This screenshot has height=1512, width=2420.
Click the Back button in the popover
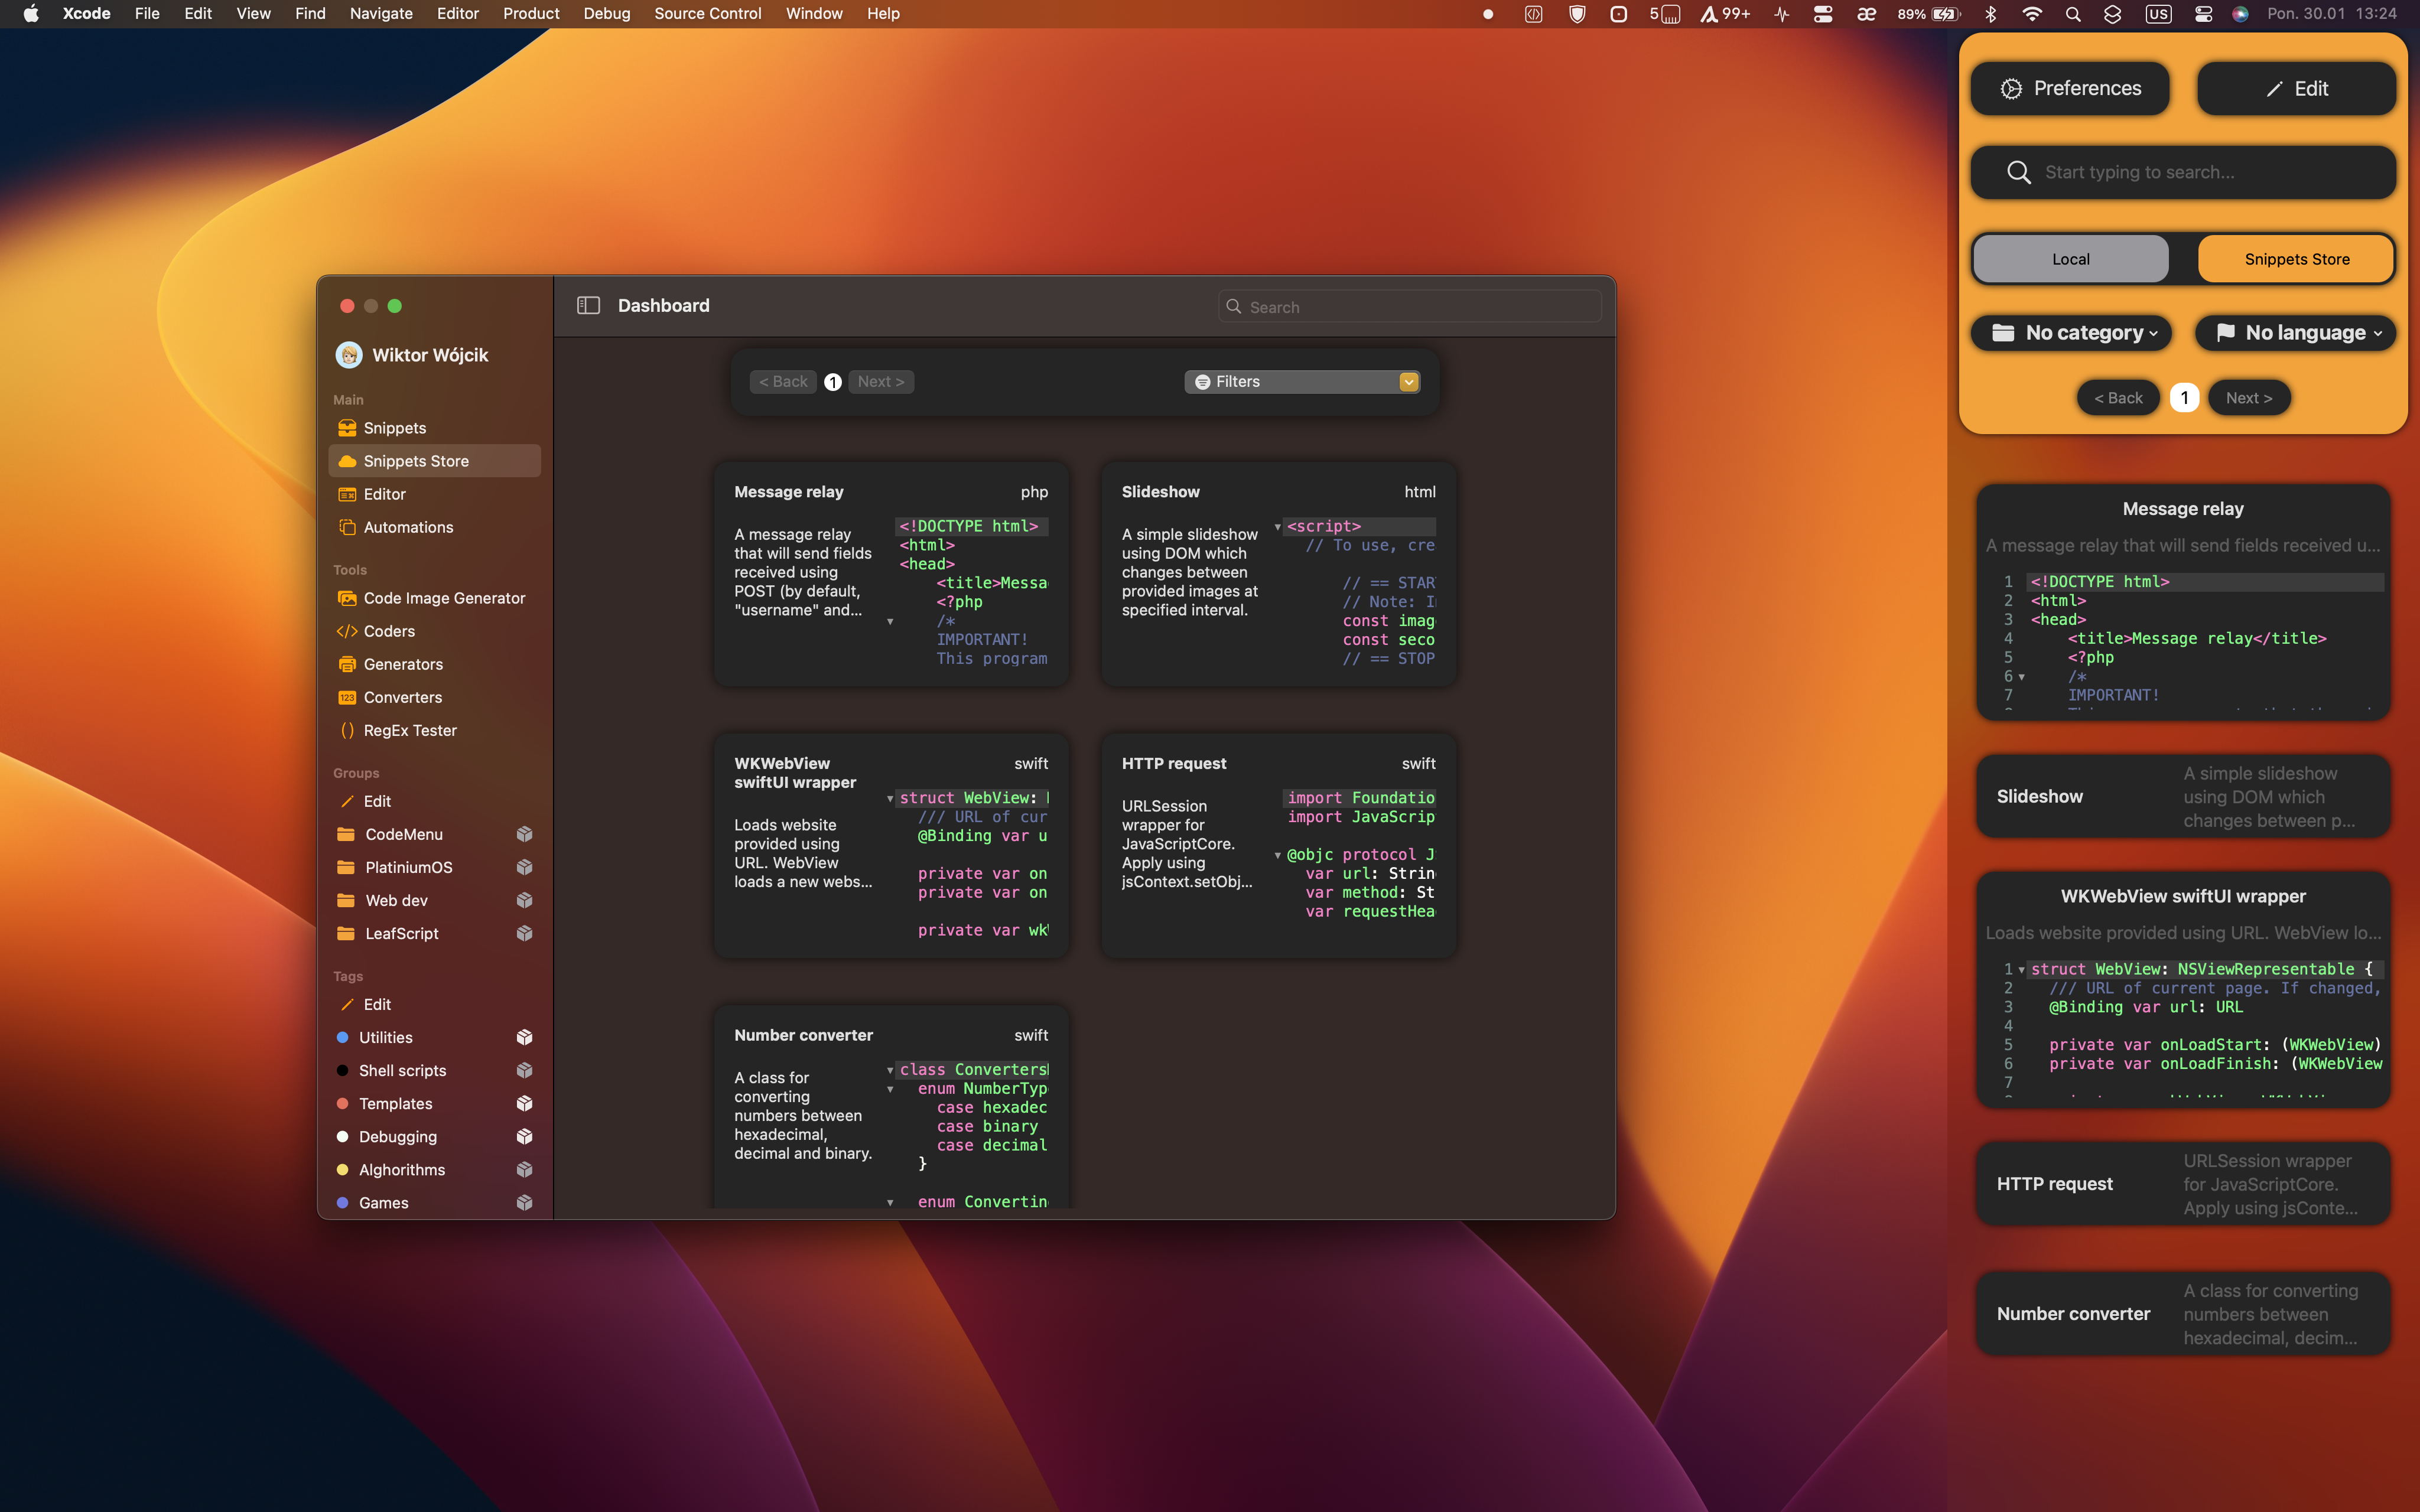[x=2118, y=397]
